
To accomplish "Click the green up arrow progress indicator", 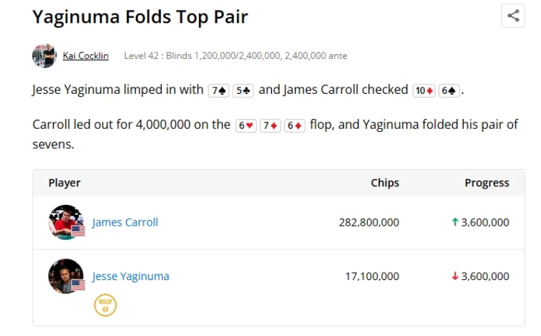I will (x=454, y=222).
